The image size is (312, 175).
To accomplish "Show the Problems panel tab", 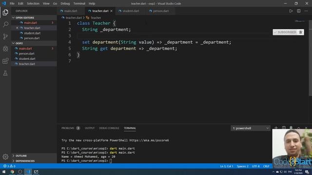I will click(70, 128).
